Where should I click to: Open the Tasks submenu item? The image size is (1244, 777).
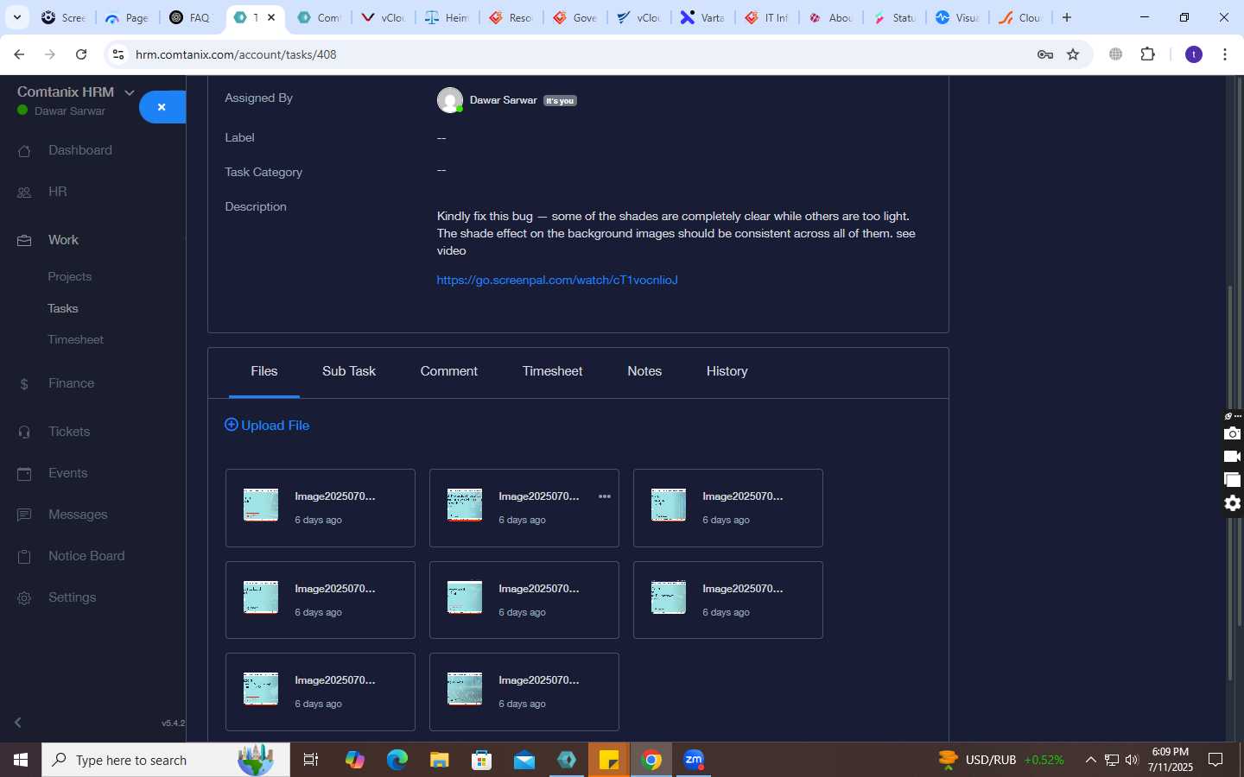63,308
